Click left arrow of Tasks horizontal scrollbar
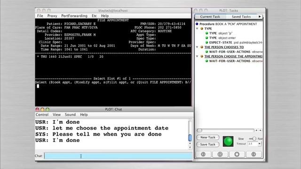The image size is (301, 169). [256, 131]
